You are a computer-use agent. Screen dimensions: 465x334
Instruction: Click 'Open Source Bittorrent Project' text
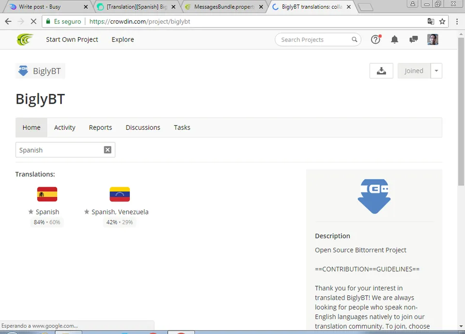(360, 250)
